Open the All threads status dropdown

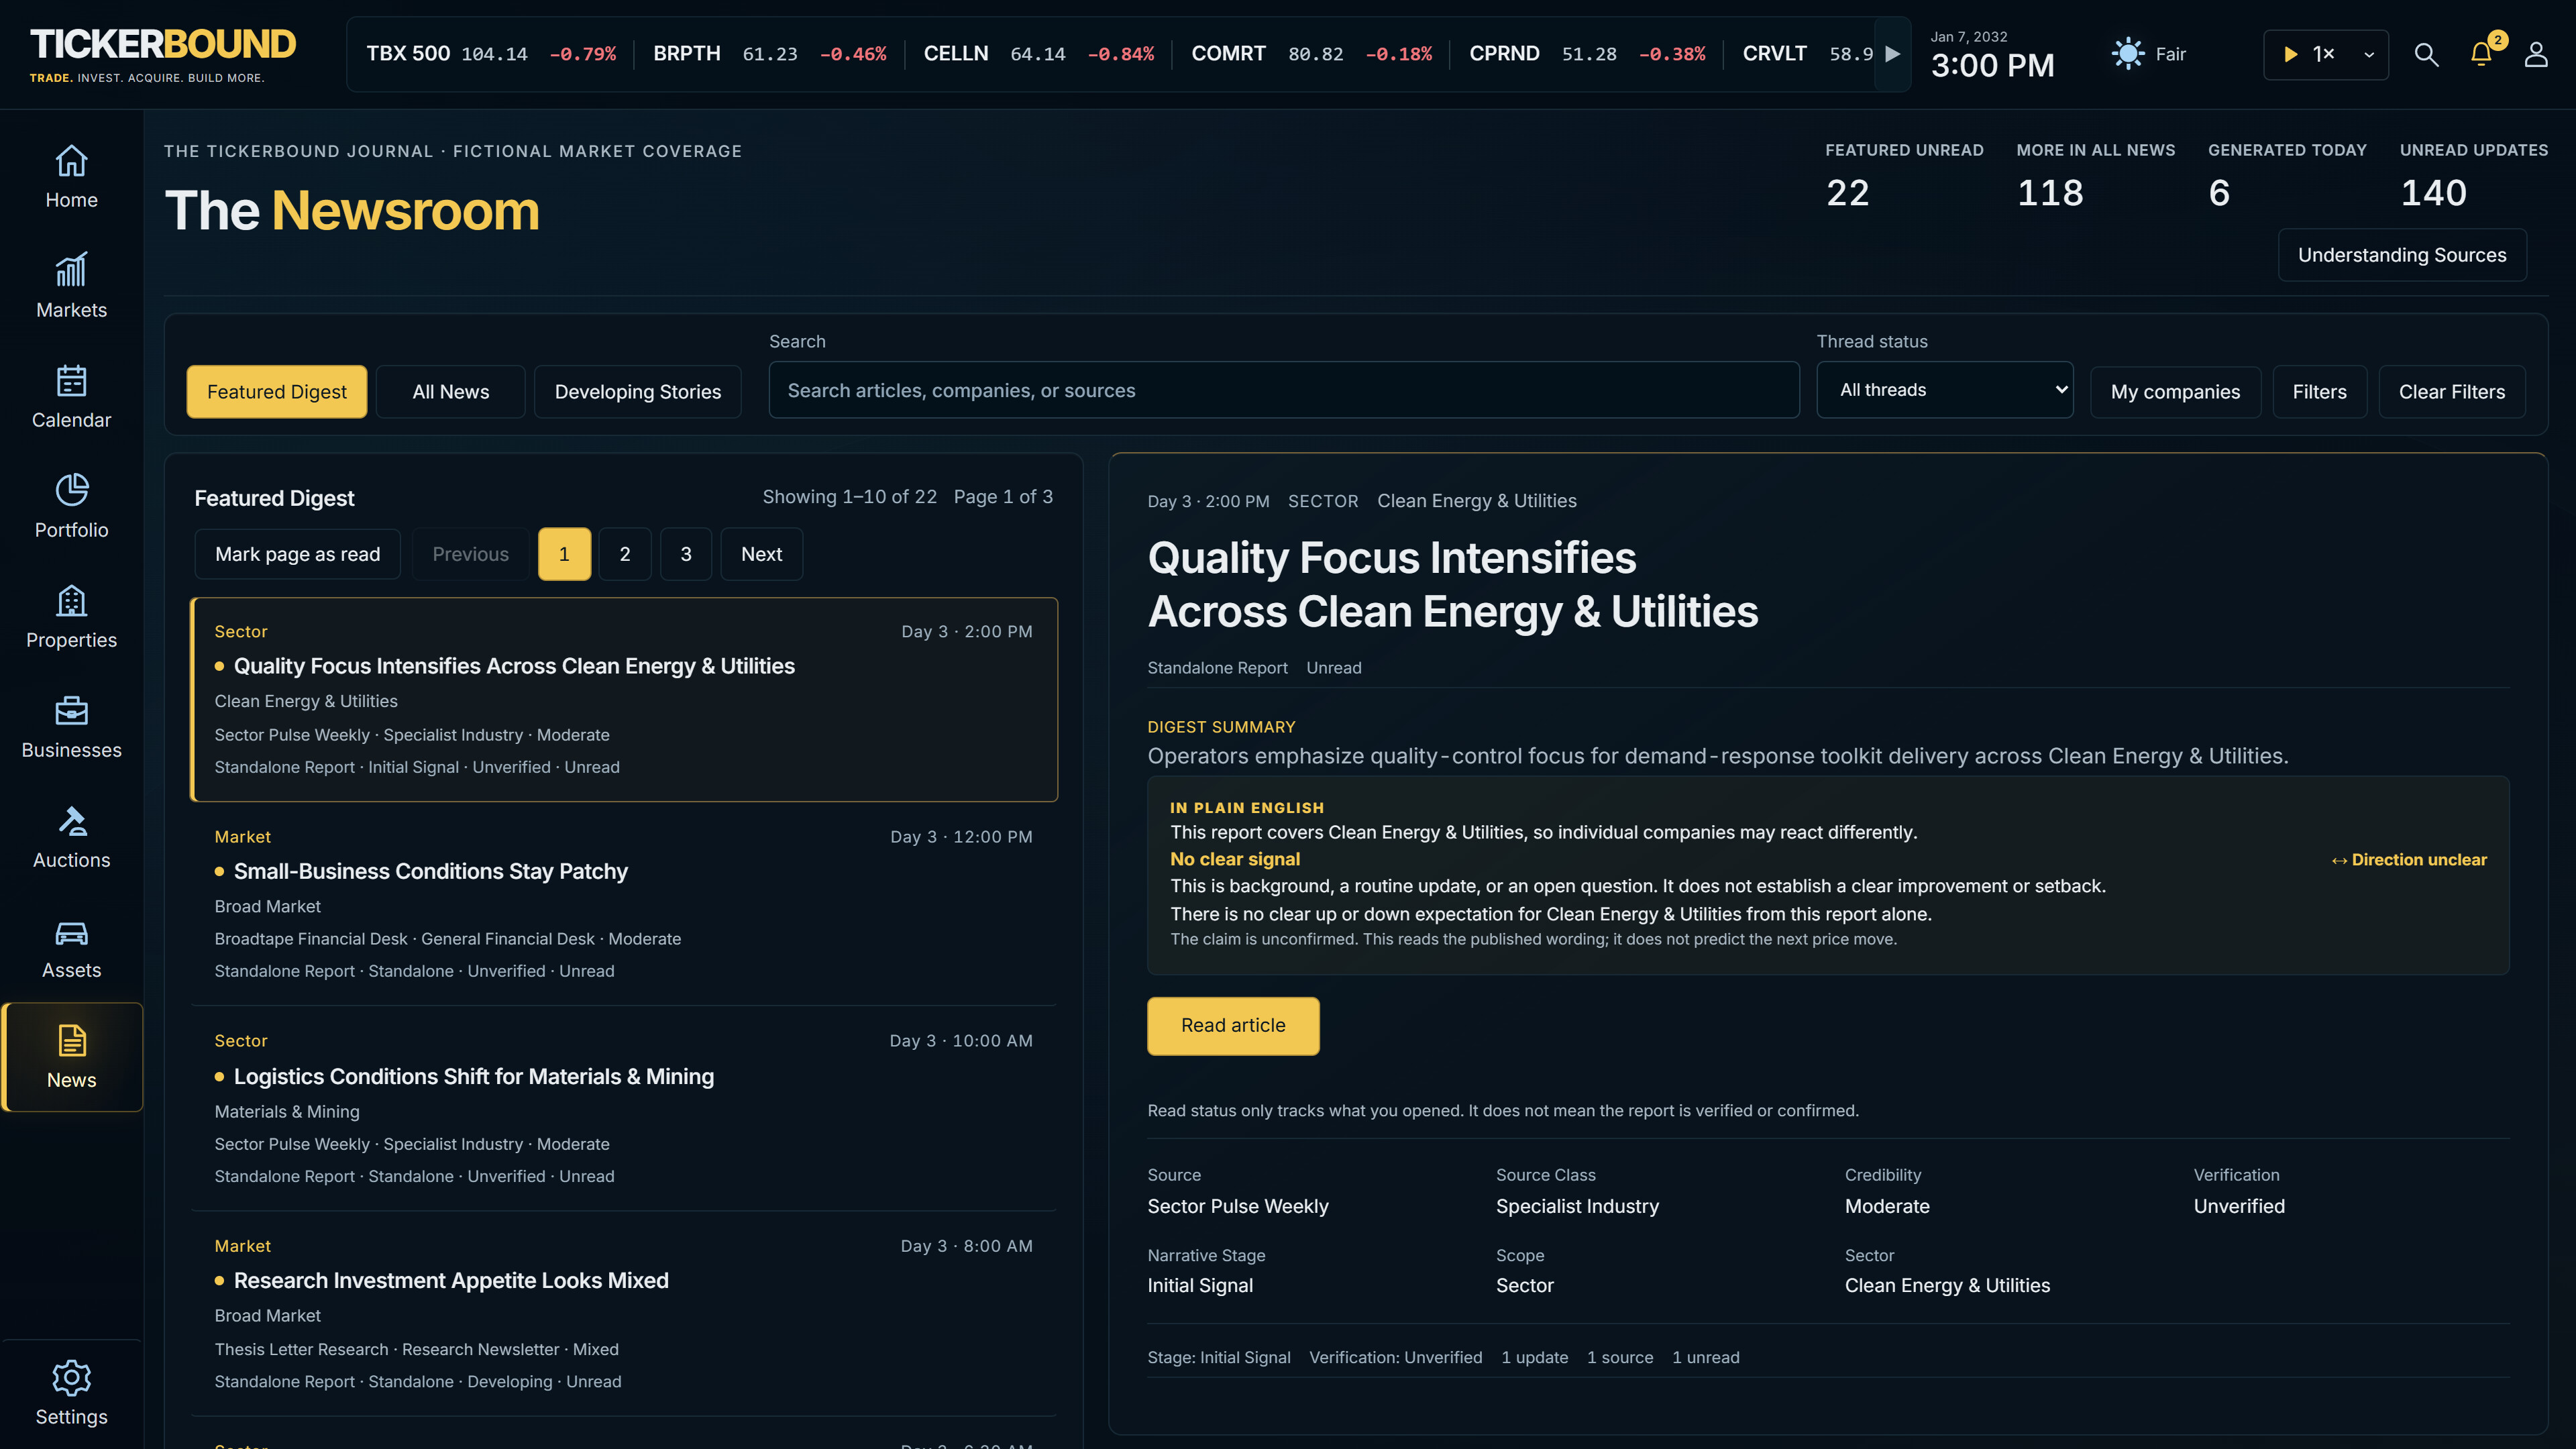pyautogui.click(x=1944, y=390)
